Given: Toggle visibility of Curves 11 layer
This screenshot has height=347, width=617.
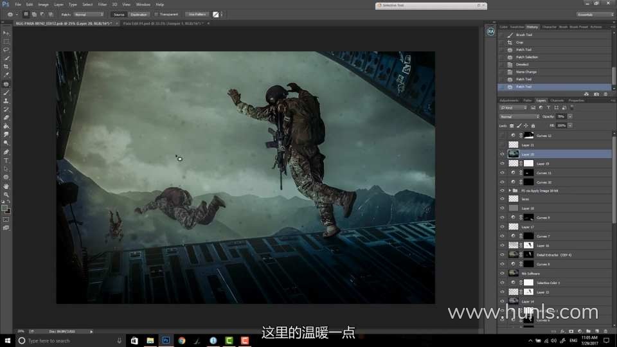Looking at the screenshot, I should pyautogui.click(x=502, y=173).
